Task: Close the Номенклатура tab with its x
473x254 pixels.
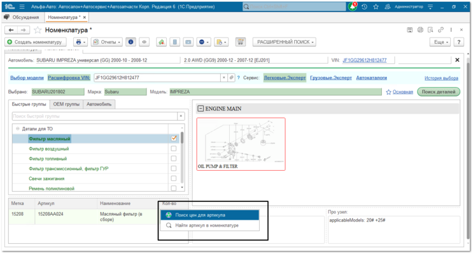Action: [85, 17]
